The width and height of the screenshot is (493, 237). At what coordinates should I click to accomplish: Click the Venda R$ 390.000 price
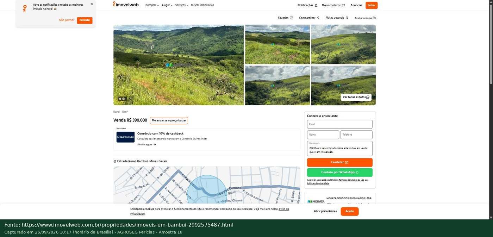(x=130, y=120)
